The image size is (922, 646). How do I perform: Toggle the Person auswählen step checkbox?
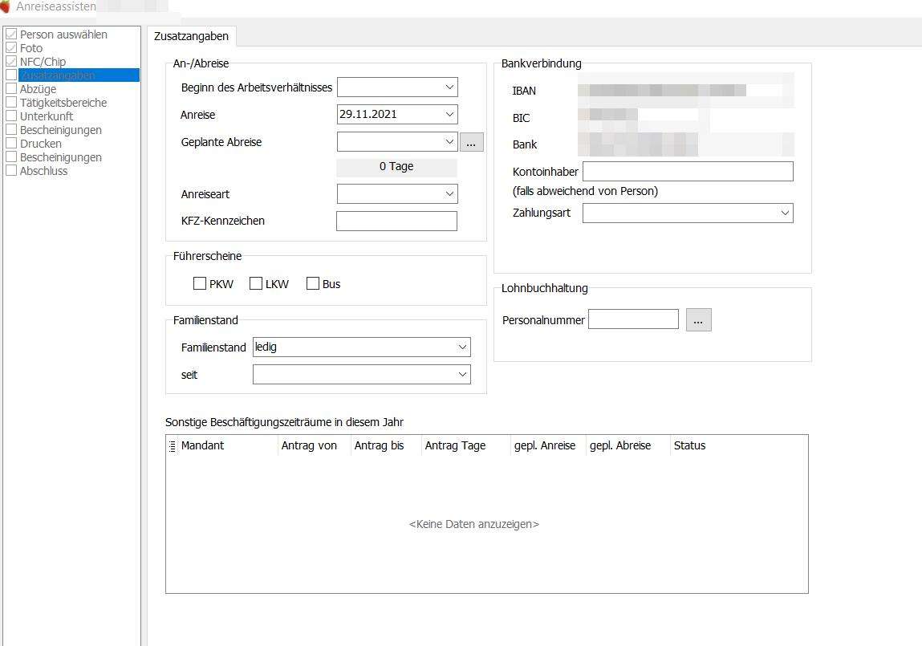pos(11,34)
